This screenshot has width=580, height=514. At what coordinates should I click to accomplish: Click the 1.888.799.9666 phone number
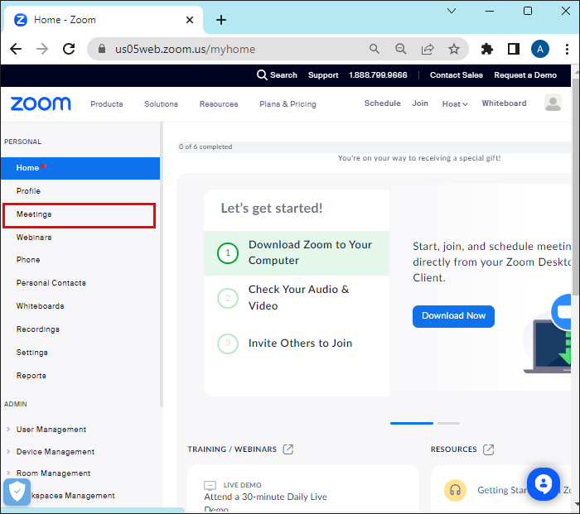[x=378, y=75]
